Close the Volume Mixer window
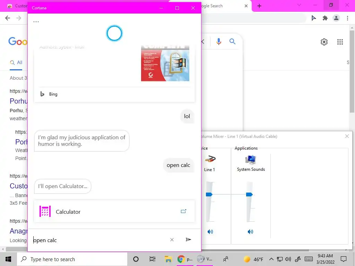The height and width of the screenshot is (266, 355). click(347, 136)
